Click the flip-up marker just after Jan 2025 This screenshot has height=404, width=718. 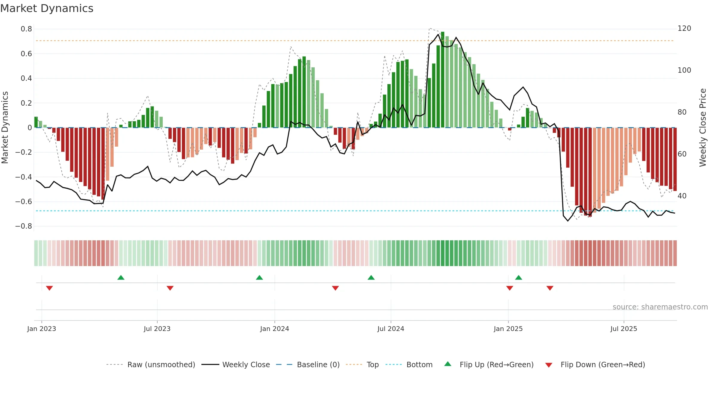(x=519, y=277)
